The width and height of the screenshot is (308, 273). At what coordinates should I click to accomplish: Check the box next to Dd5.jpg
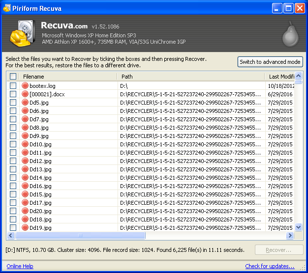(x=13, y=102)
